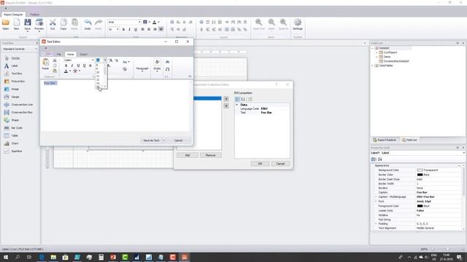Toggle Italic in Text Editor

tap(72, 65)
